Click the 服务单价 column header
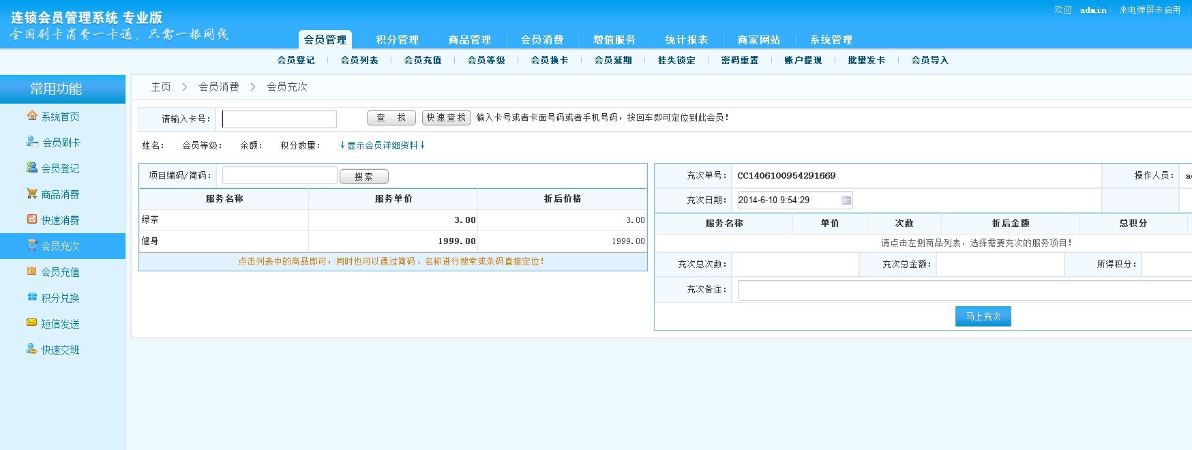The height and width of the screenshot is (450, 1192). click(393, 199)
